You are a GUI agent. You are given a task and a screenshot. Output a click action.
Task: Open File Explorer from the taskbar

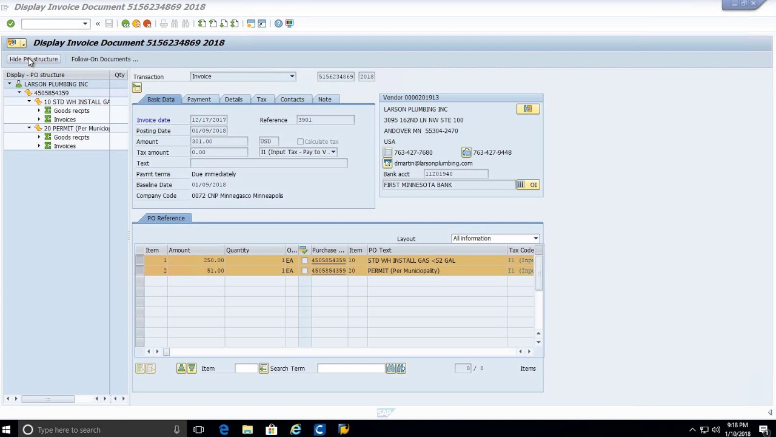pyautogui.click(x=247, y=430)
